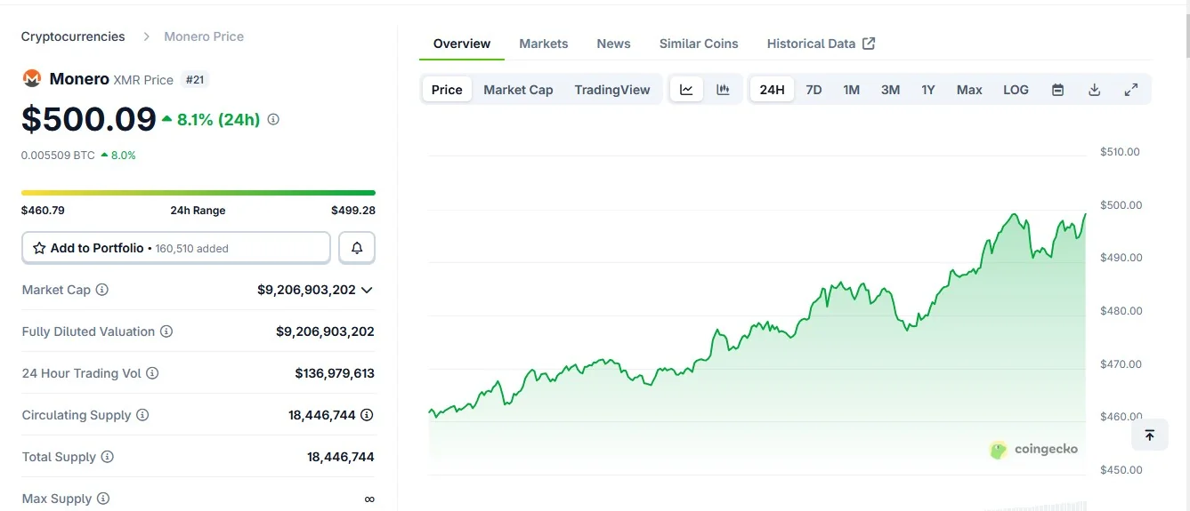
Task: Download the chart data icon
Action: click(1095, 90)
